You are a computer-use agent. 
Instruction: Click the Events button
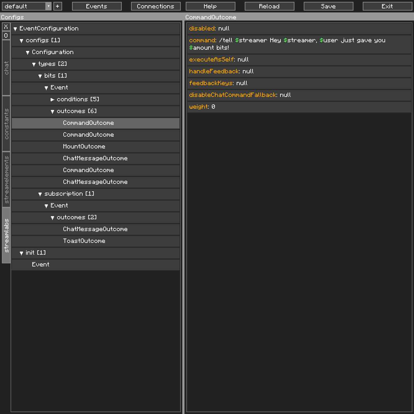96,6
